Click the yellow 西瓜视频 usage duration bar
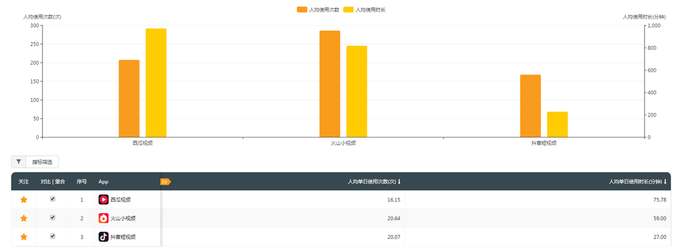This screenshot has width=675, height=250. pyautogui.click(x=156, y=83)
